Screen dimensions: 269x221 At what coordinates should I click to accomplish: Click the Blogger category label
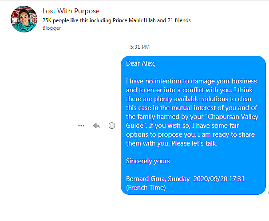[x=51, y=28]
